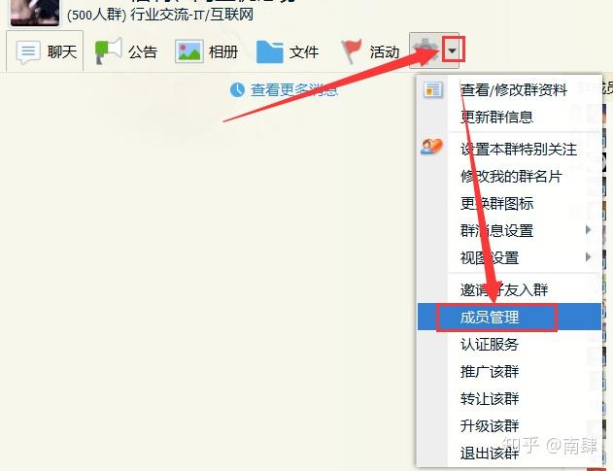Click 认证服务 menu item
613x471 pixels.
click(490, 345)
